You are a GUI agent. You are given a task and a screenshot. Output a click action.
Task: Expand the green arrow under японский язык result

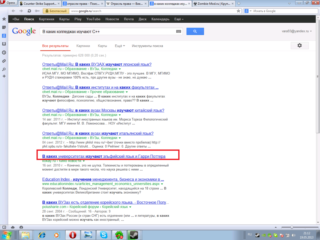120,69
